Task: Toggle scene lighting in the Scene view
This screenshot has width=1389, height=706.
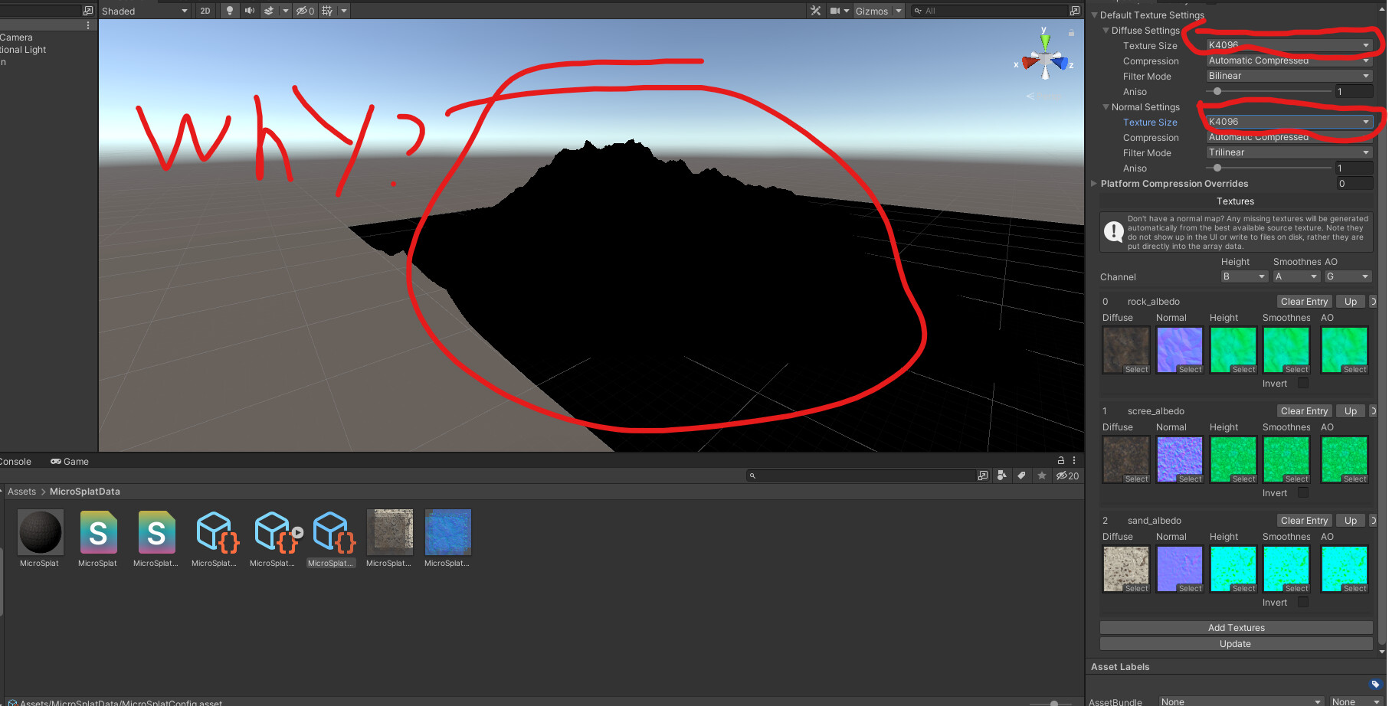Action: click(x=229, y=11)
